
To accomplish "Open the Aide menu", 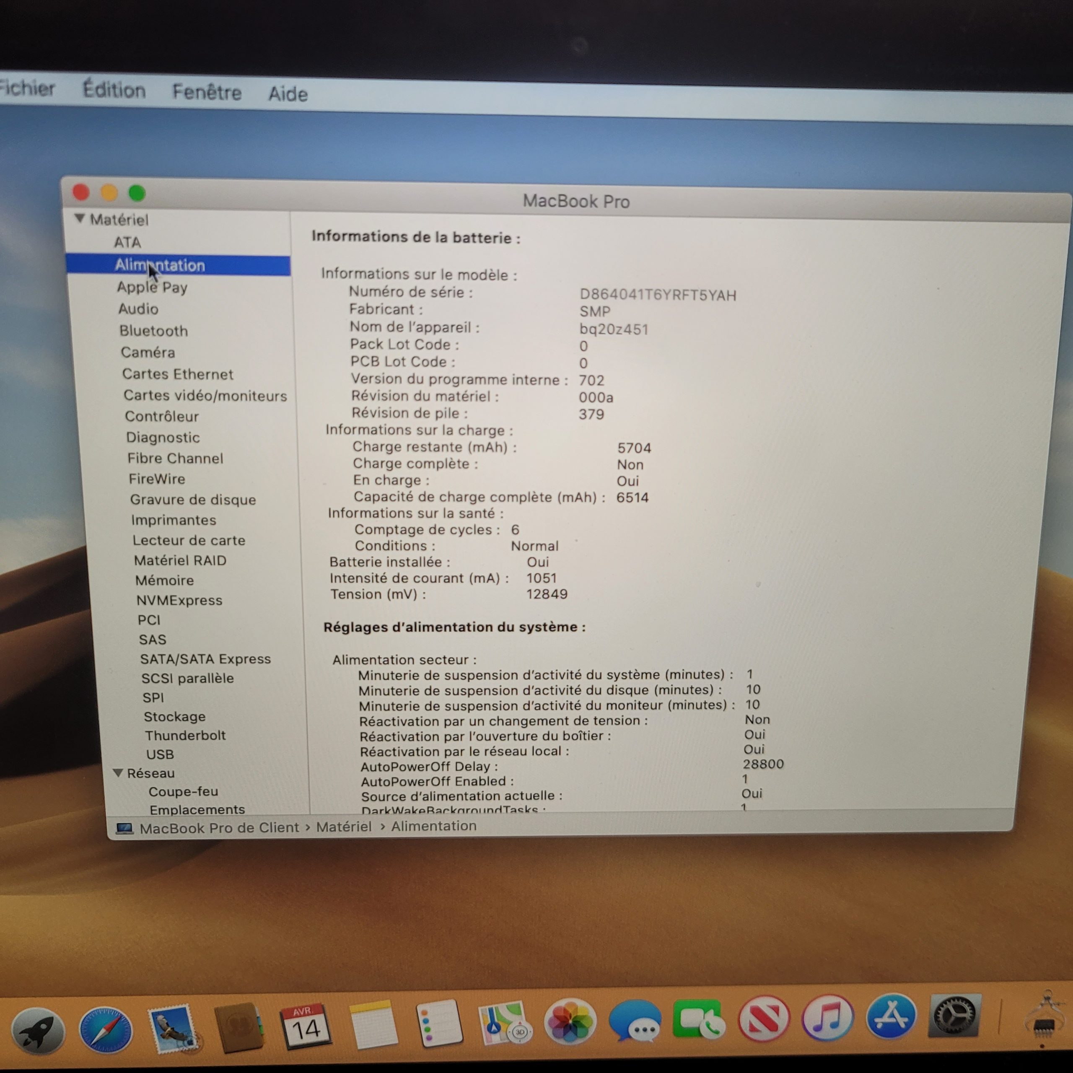I will pos(288,94).
